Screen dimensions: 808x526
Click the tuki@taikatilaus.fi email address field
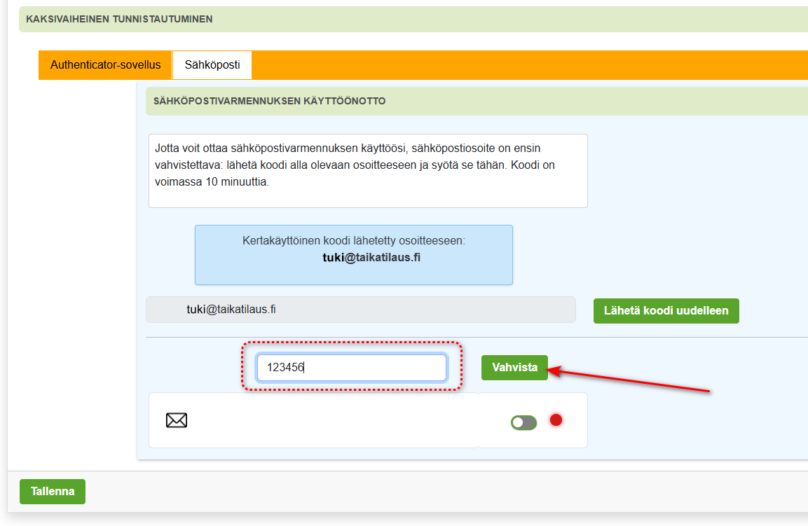(361, 310)
